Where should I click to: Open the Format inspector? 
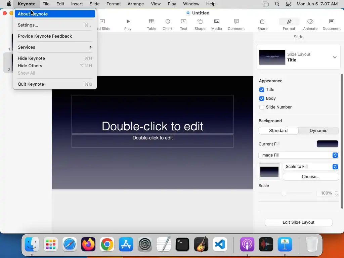(x=289, y=21)
